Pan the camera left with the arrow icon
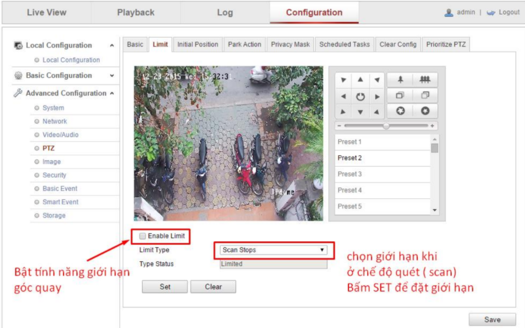525x328 pixels. (344, 96)
